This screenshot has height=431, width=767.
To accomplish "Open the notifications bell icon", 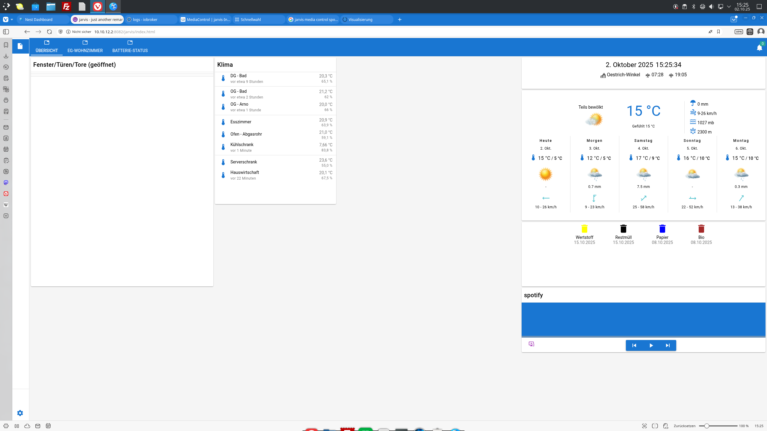I will coord(759,48).
